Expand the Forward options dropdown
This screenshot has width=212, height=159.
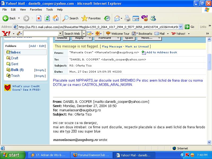(118, 38)
